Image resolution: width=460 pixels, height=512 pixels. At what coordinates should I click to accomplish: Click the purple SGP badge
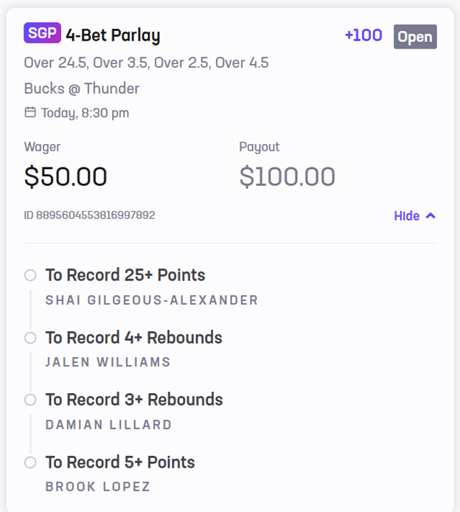click(x=42, y=34)
